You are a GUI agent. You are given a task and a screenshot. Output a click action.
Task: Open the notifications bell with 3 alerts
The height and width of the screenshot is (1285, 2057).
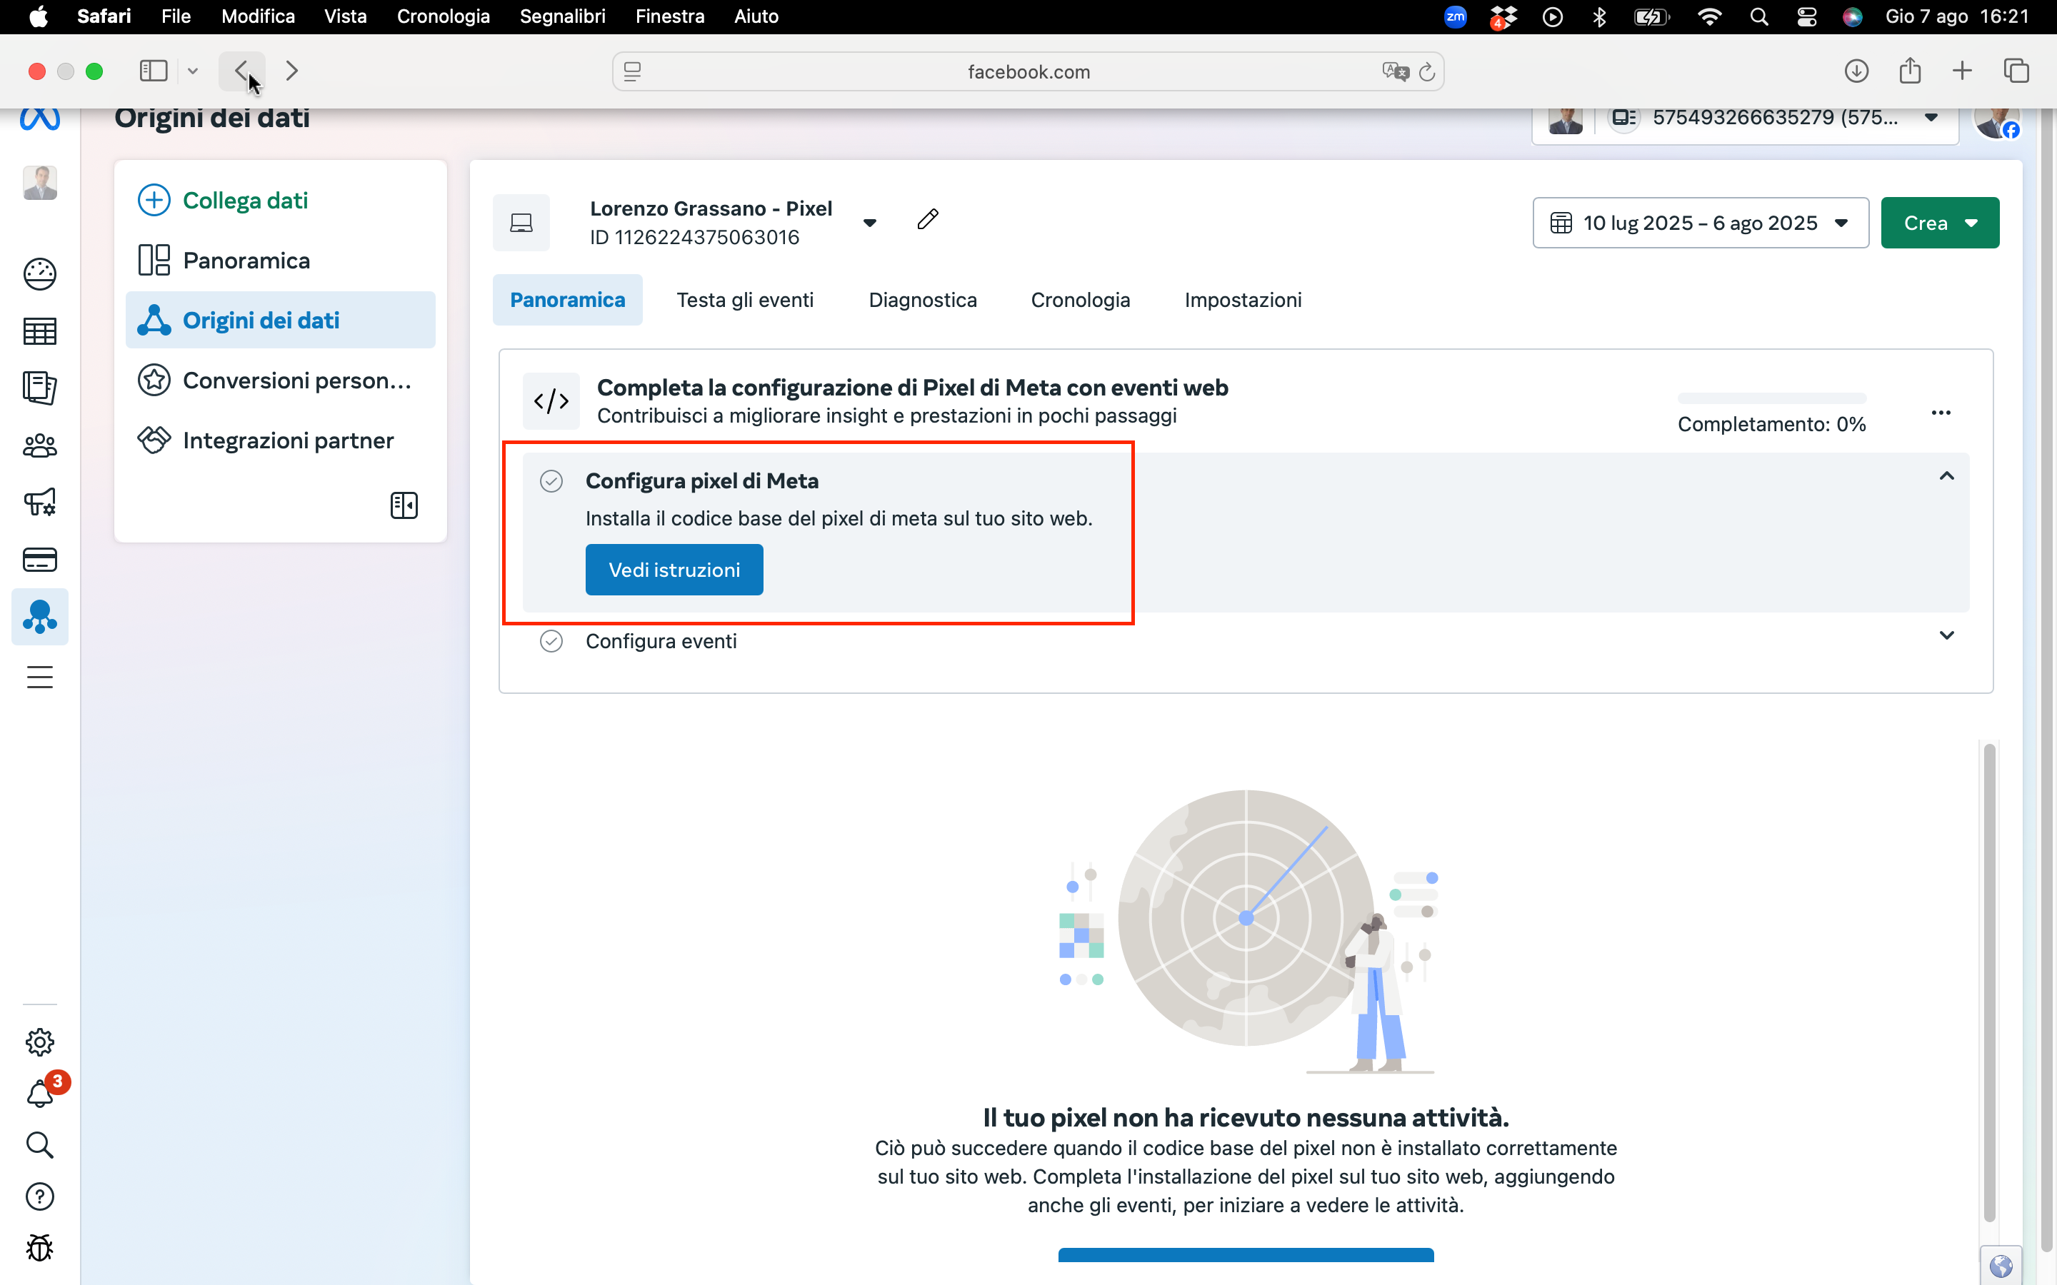39,1094
